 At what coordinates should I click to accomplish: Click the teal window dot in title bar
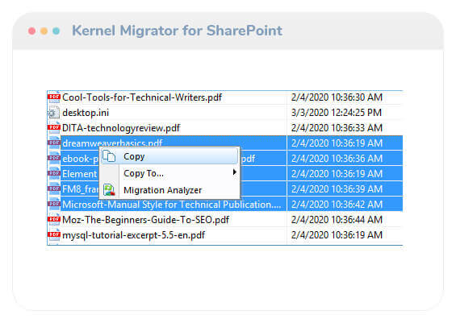(x=56, y=31)
